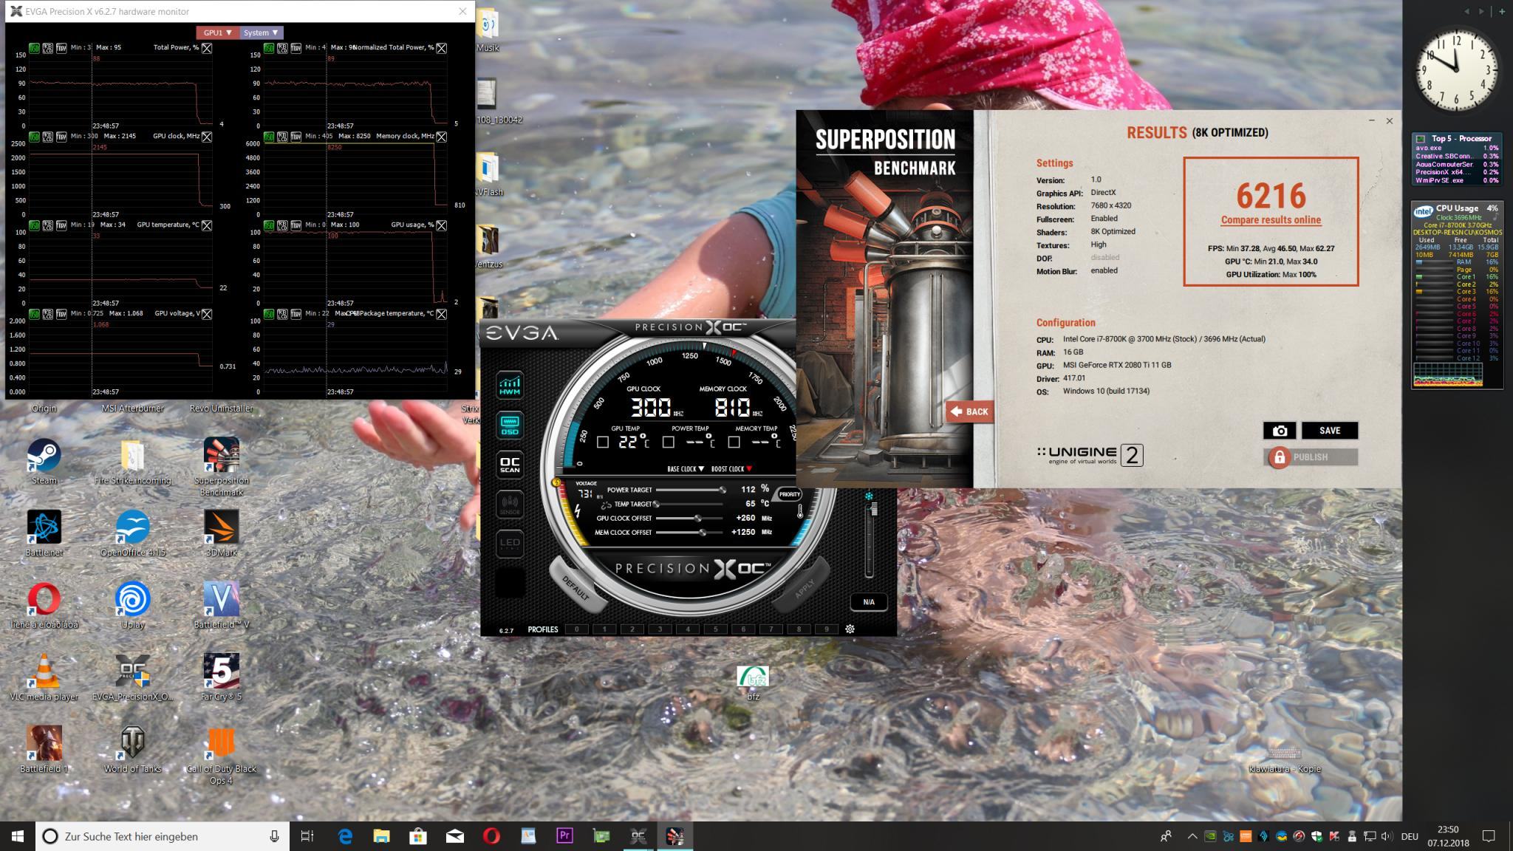Click the thermometer fan curve icon

(x=800, y=511)
